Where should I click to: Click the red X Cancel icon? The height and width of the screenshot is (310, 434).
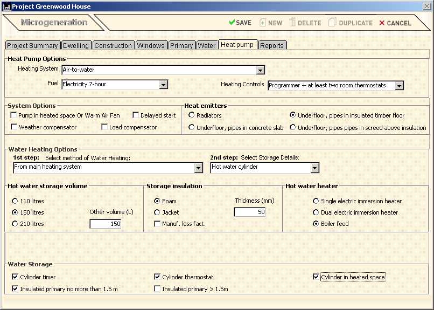tap(382, 23)
